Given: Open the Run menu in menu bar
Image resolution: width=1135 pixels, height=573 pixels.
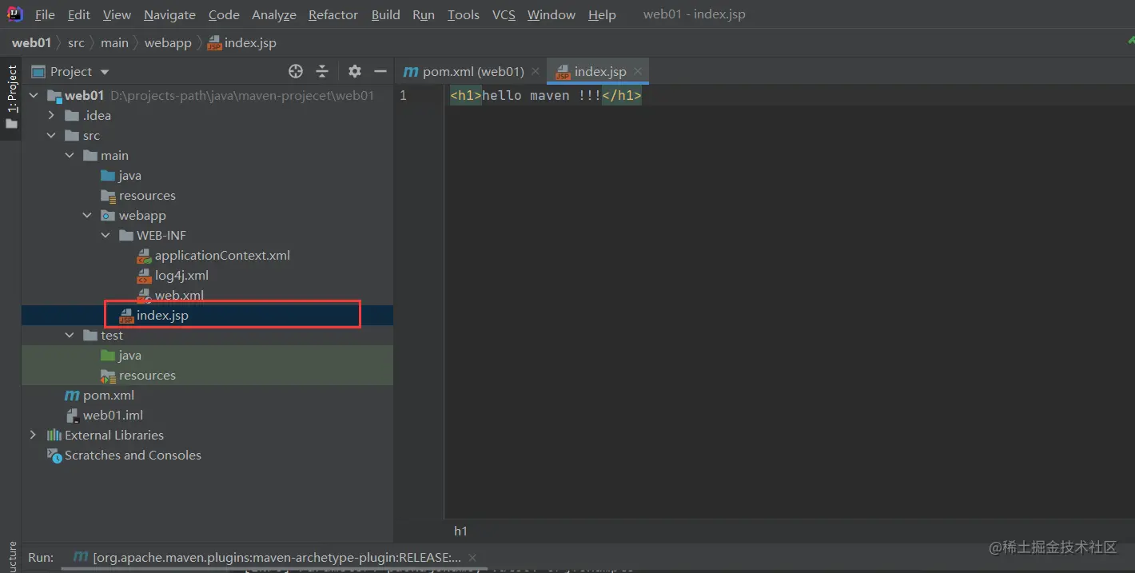Looking at the screenshot, I should 424,14.
